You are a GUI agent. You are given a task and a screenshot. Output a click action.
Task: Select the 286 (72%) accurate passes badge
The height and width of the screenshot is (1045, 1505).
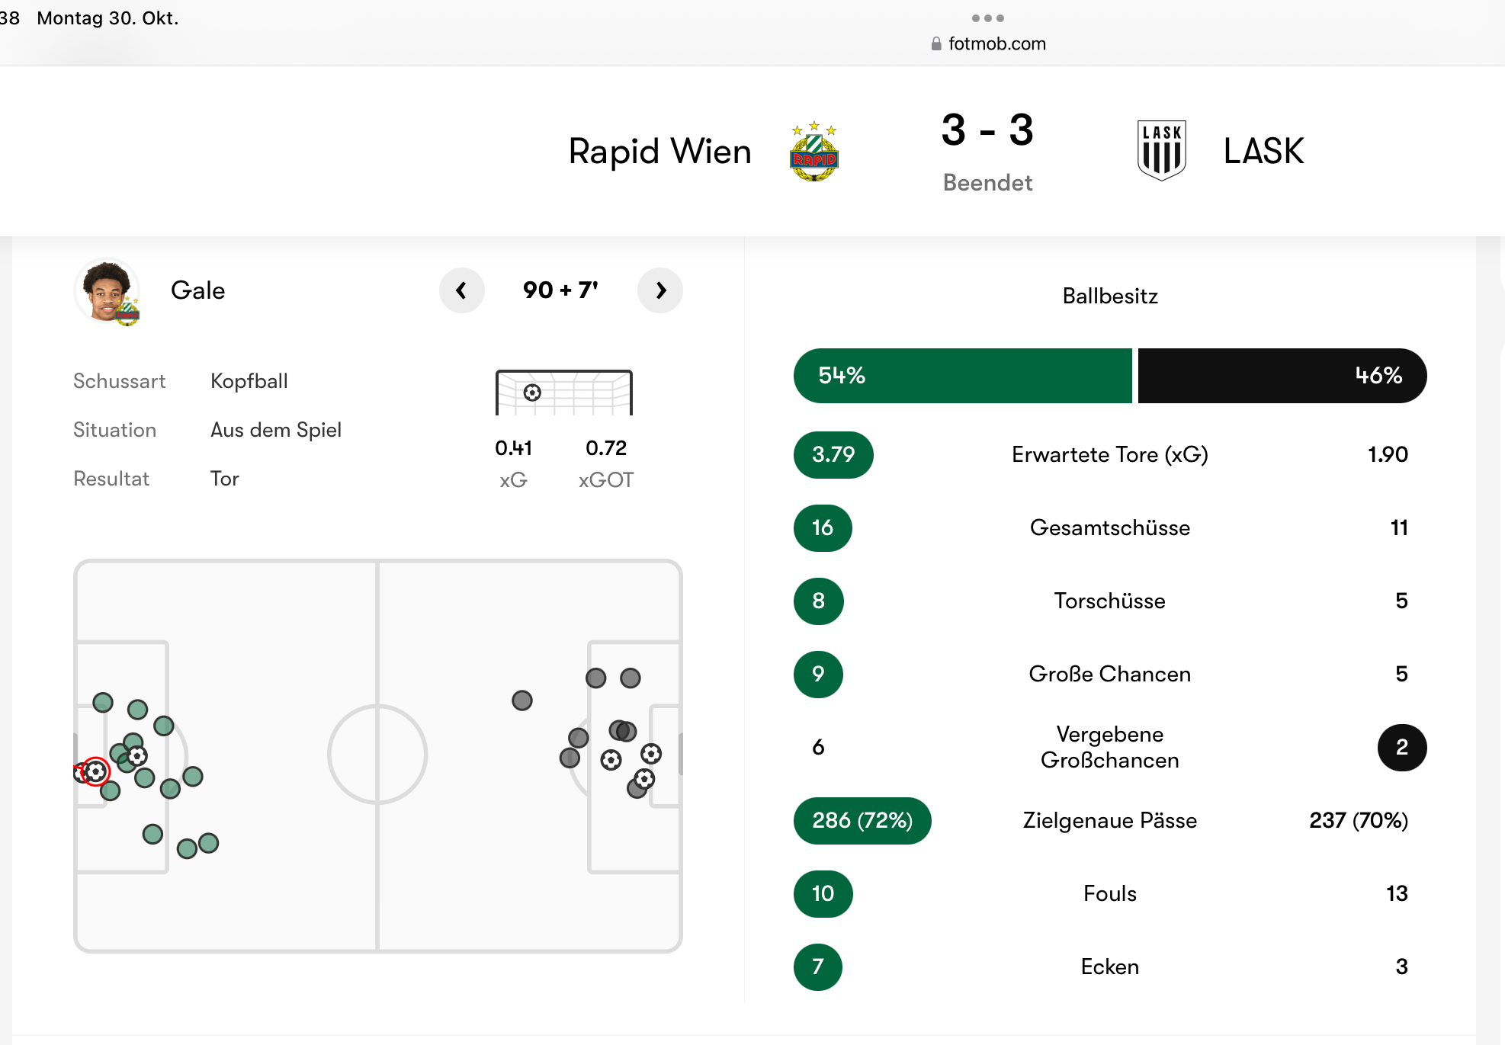pyautogui.click(x=862, y=821)
